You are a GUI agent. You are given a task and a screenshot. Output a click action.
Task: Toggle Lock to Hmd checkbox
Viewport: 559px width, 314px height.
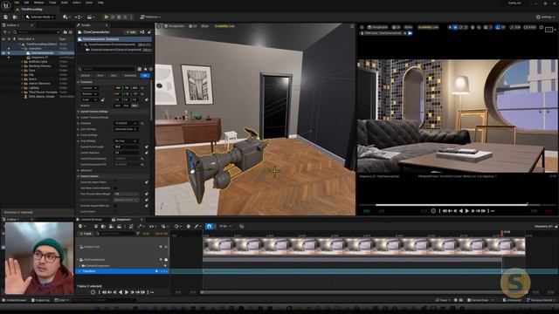[x=115, y=211]
